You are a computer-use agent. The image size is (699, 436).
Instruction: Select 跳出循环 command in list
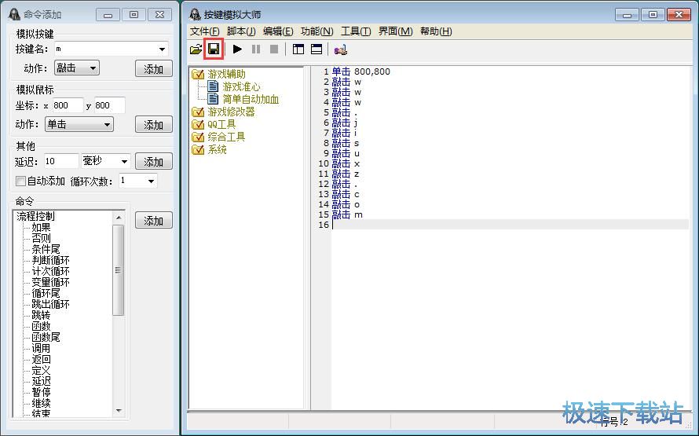pos(50,304)
